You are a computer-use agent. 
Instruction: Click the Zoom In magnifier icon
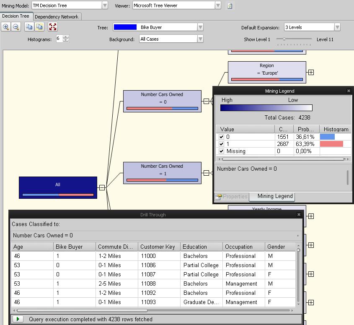pos(6,27)
